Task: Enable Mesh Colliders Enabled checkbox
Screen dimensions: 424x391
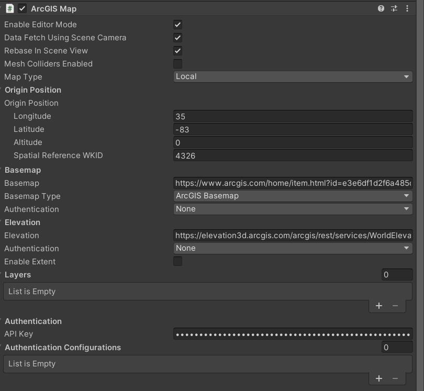Action: [177, 64]
